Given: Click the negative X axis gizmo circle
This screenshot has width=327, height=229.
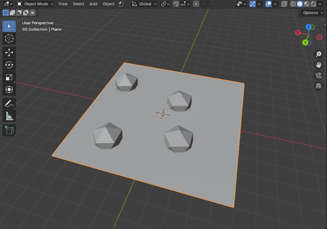Looking at the screenshot, I should tap(319, 37).
